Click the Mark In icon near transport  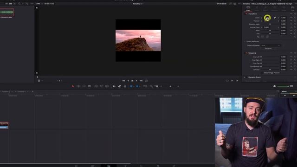(x=232, y=81)
